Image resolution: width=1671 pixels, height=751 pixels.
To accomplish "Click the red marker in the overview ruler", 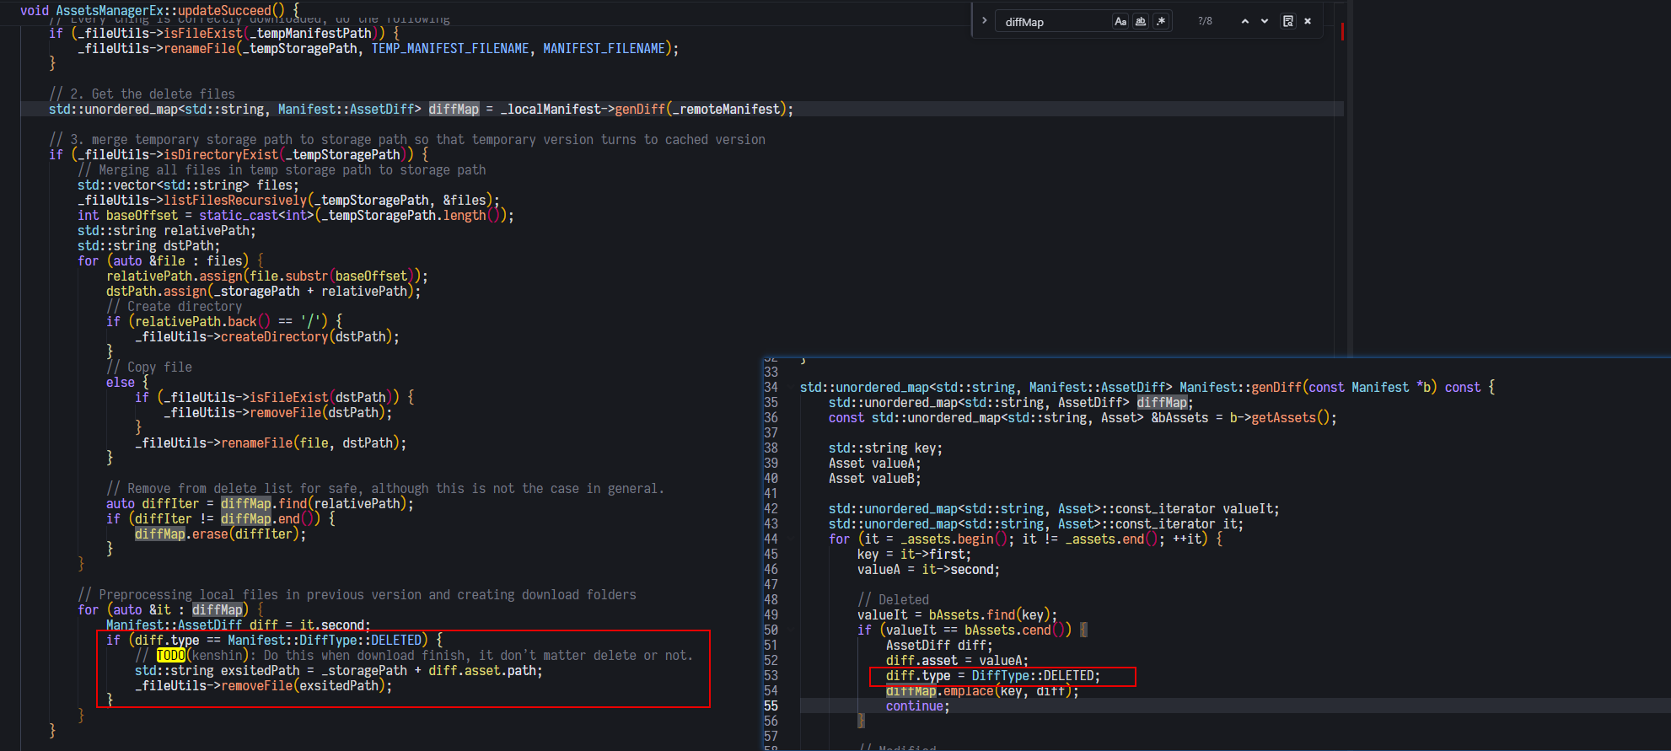I will 1341,32.
